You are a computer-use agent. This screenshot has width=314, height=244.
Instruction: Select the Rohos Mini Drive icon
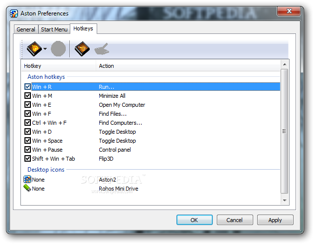pyautogui.click(x=27, y=188)
